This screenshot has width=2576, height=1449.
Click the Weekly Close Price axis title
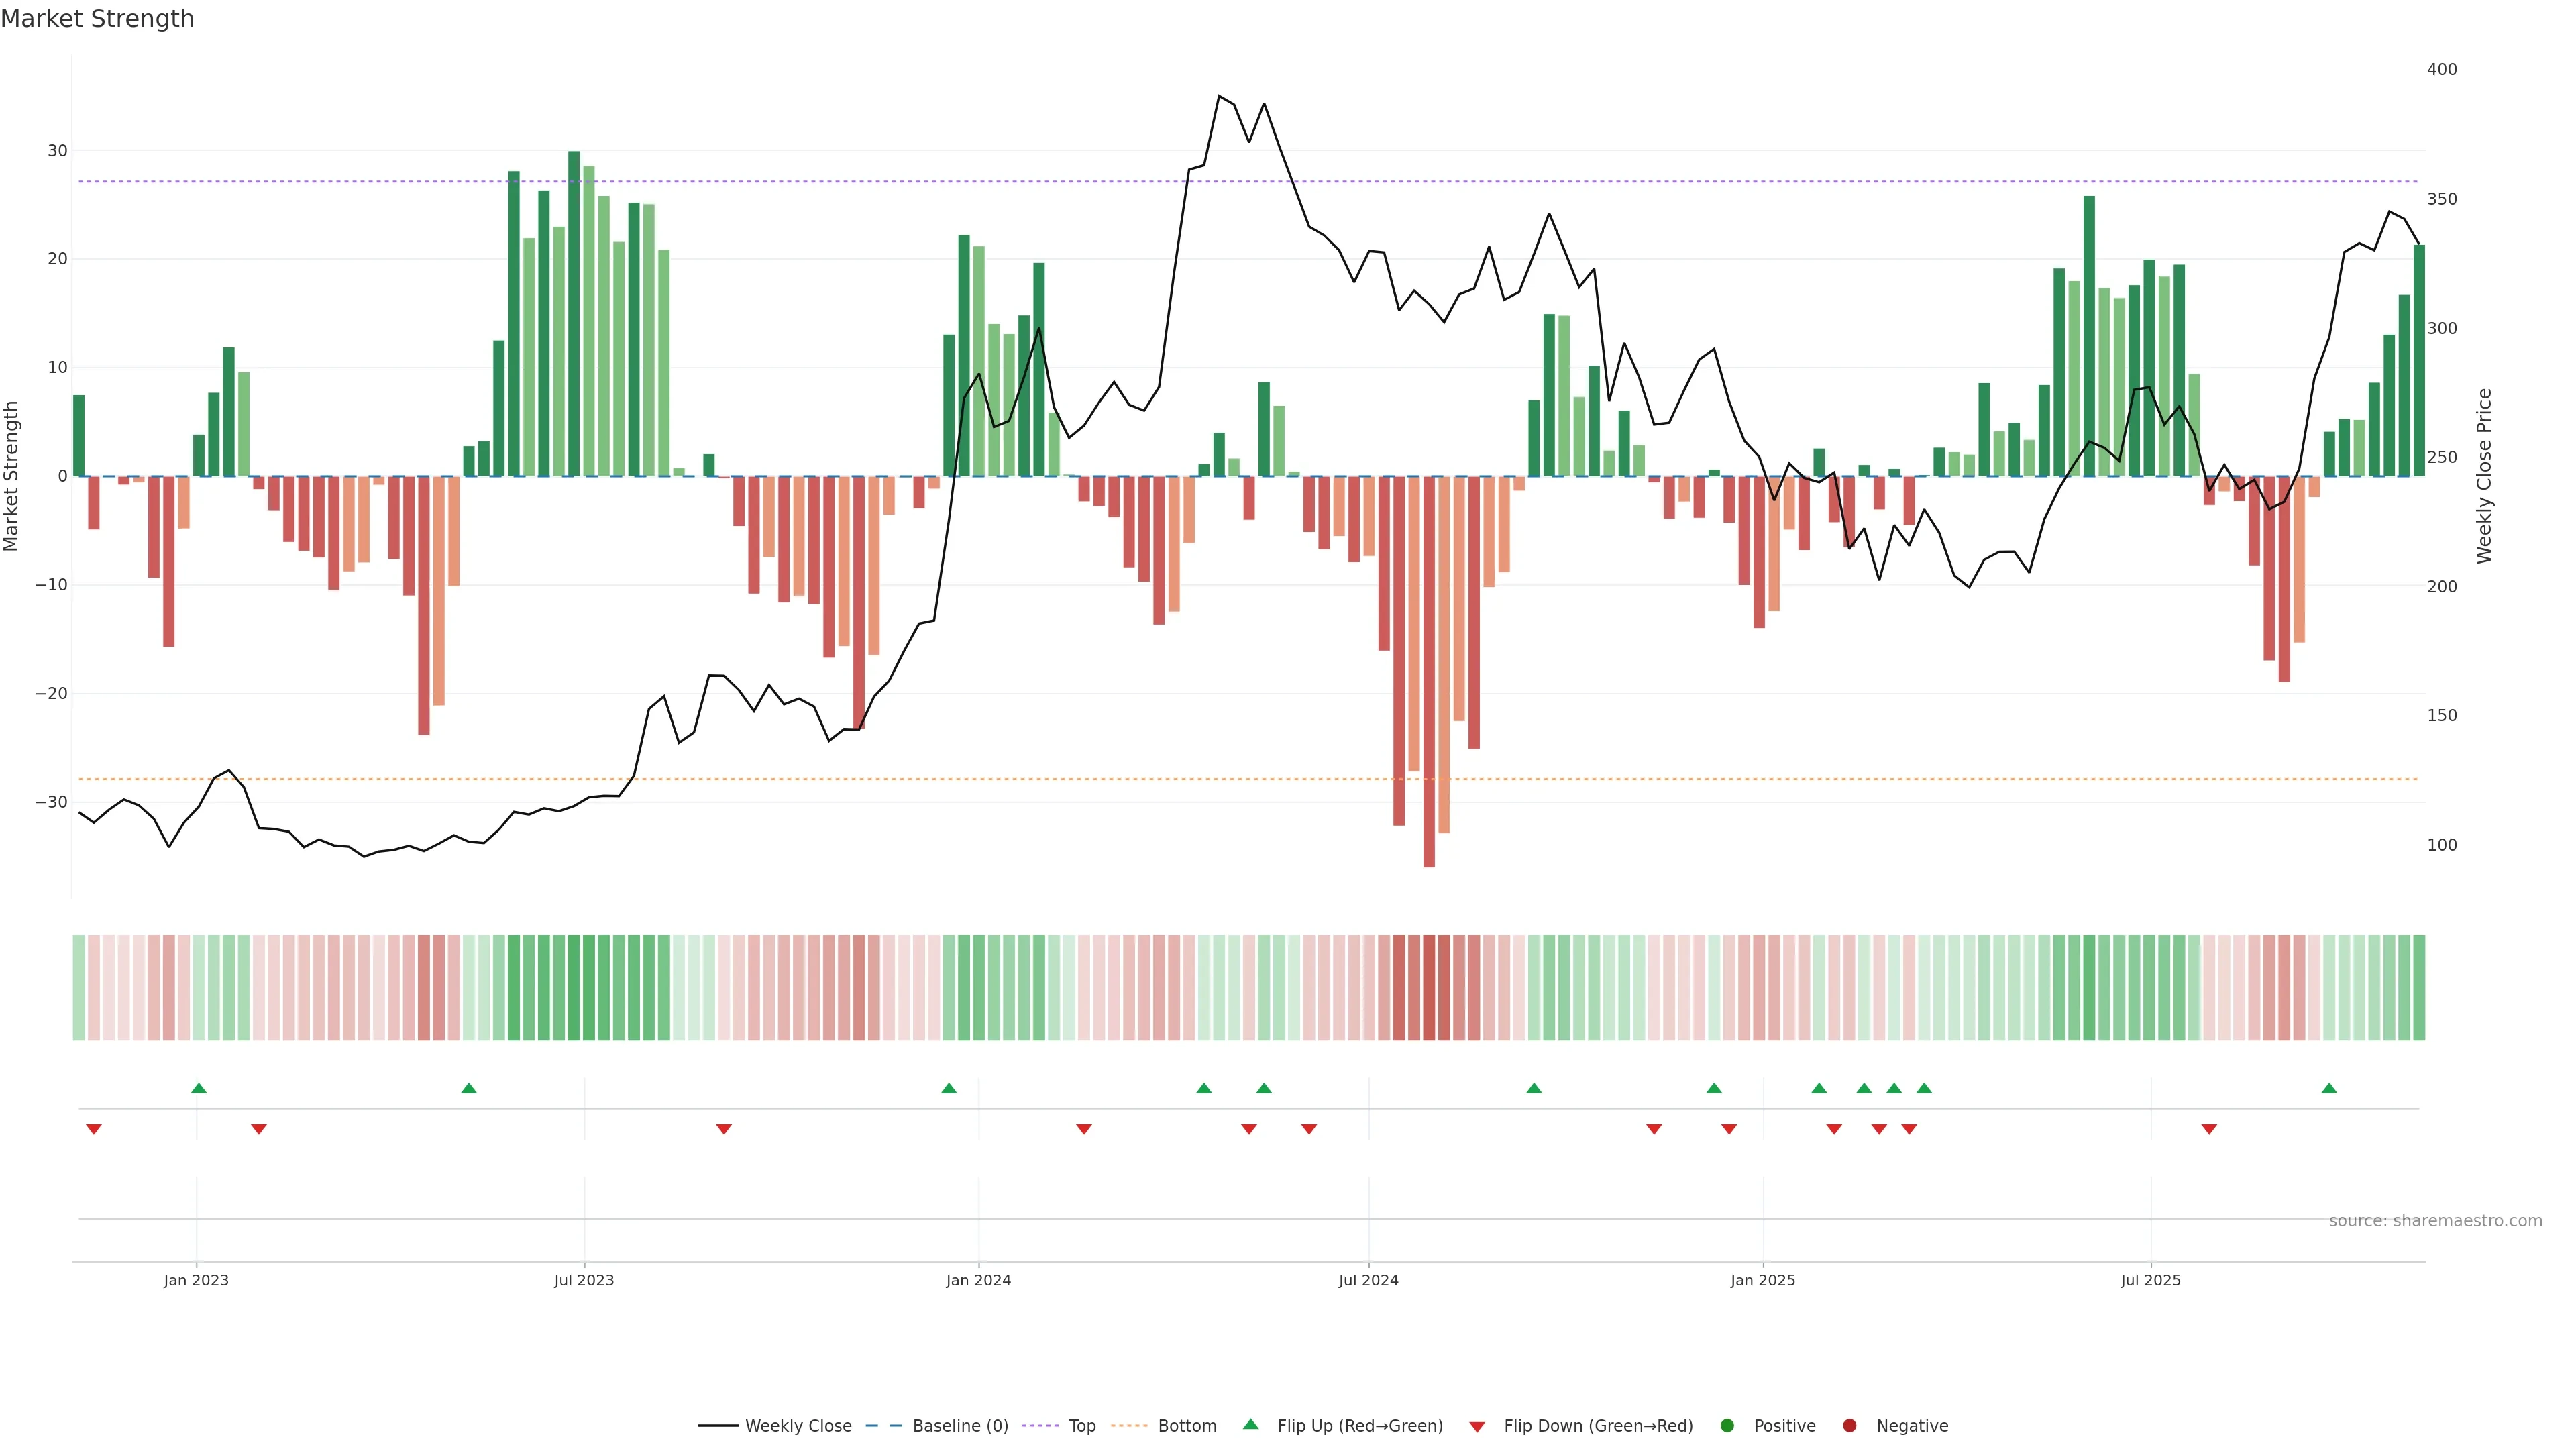[x=2484, y=476]
